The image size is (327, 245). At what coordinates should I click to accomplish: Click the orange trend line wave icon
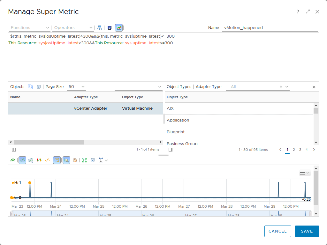point(47,160)
